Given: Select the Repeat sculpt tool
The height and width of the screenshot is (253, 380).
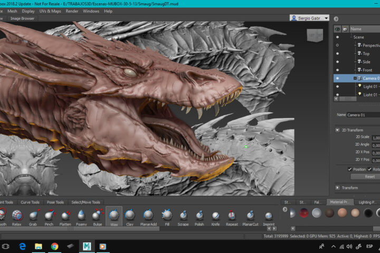Looking at the screenshot, I should [232, 217].
